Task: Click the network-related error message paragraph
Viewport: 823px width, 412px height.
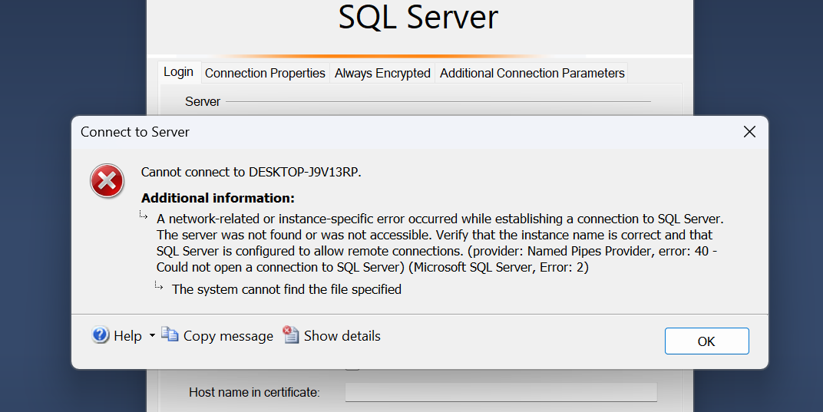Action: coord(440,243)
